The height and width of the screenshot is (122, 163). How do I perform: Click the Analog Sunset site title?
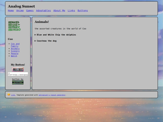(21, 6)
